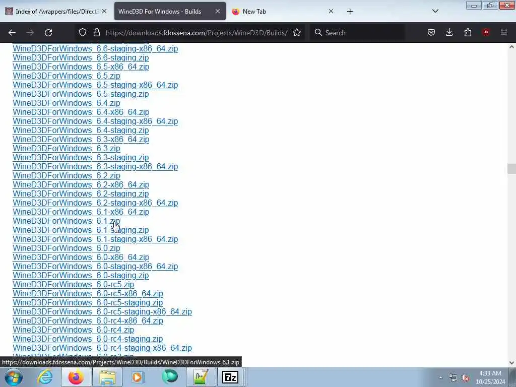Switch to Index of /wrappers/files tab

click(56, 11)
